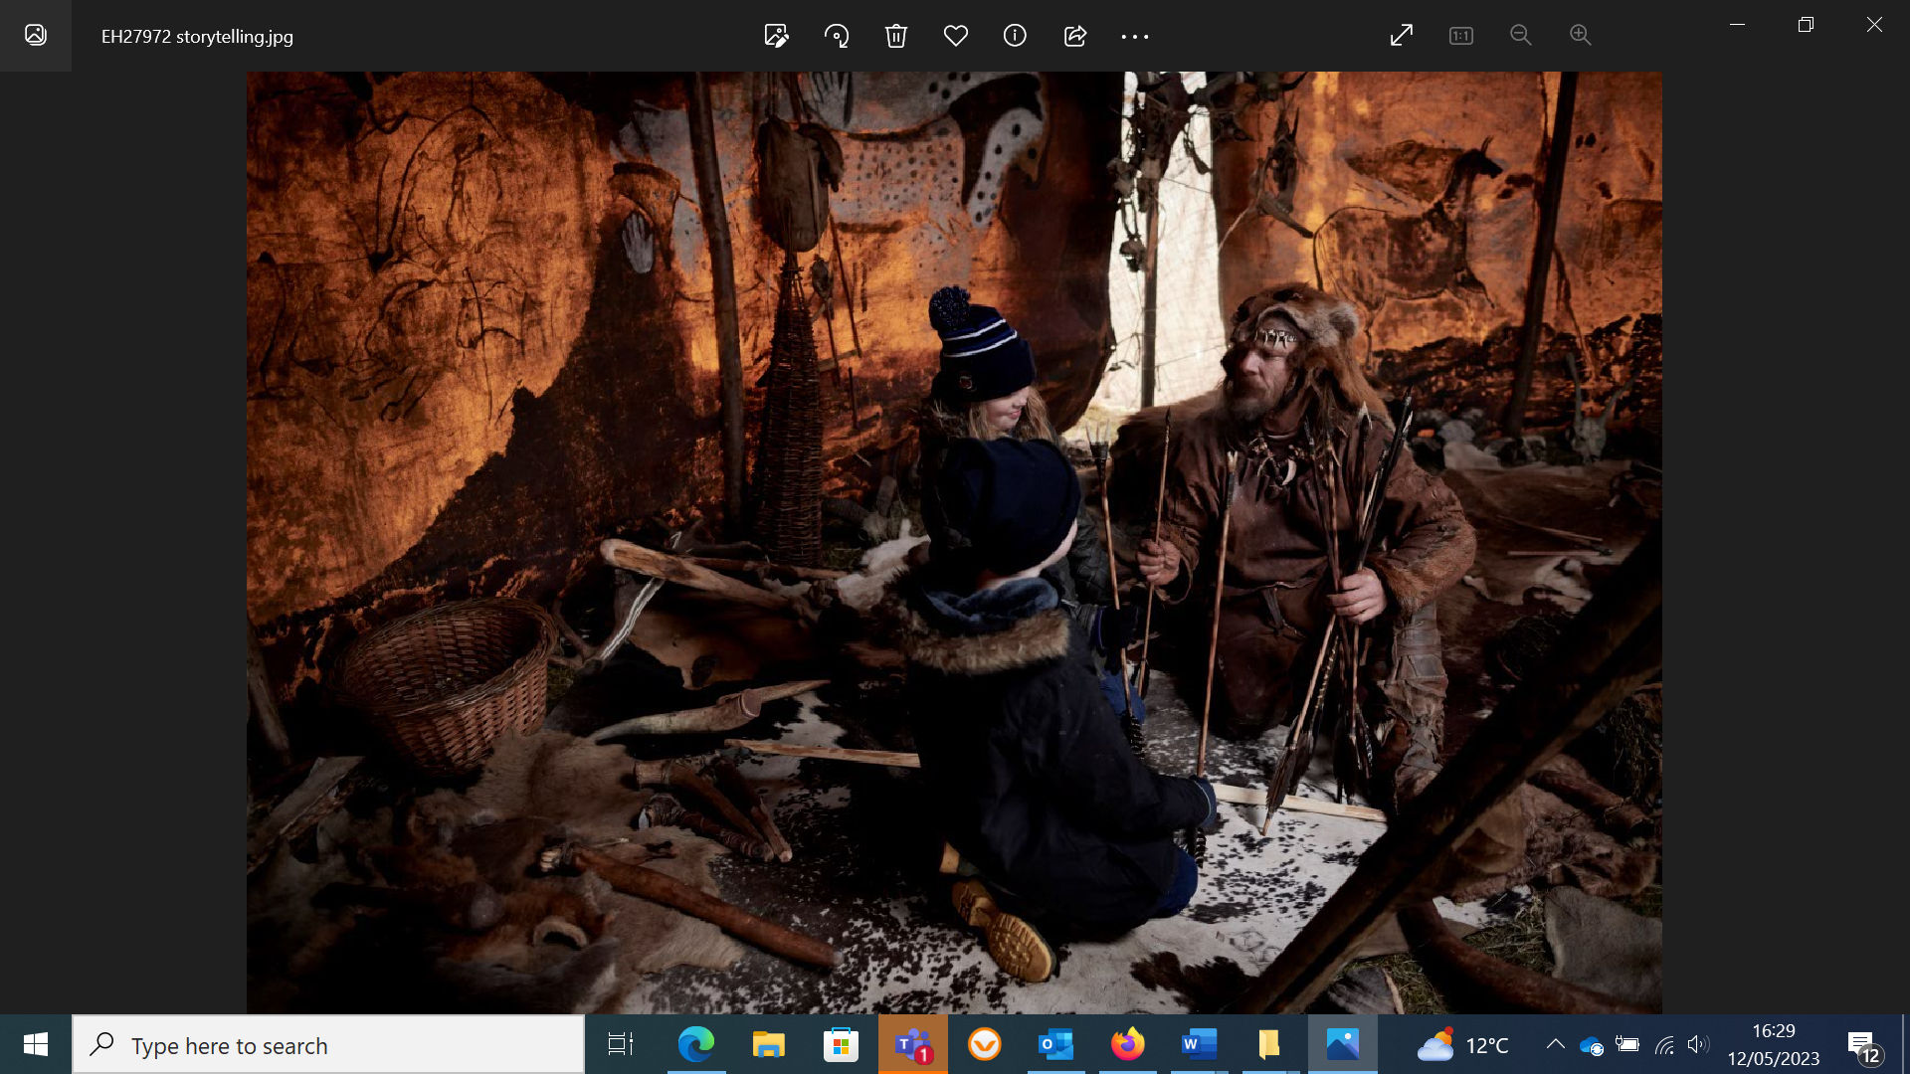Zoom out of the photo
This screenshot has height=1074, width=1910.
1520,36
